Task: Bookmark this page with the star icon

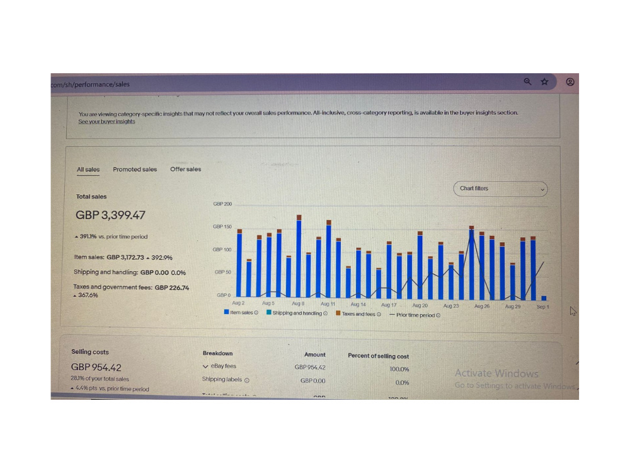Action: pyautogui.click(x=544, y=81)
